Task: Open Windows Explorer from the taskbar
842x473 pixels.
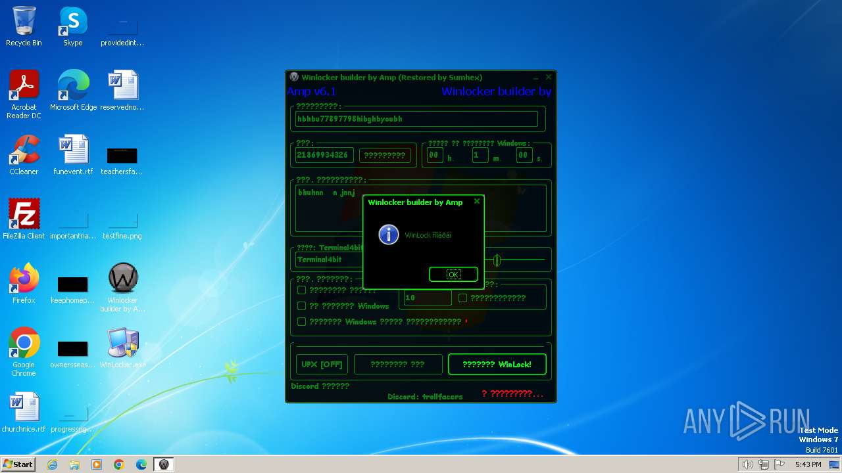Action: point(74,464)
